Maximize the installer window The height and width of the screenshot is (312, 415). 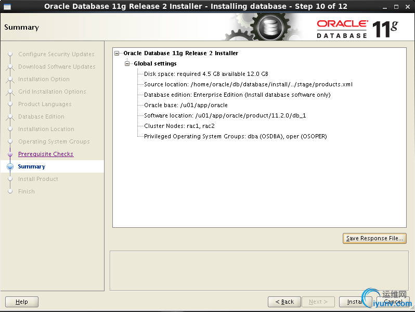coord(396,7)
